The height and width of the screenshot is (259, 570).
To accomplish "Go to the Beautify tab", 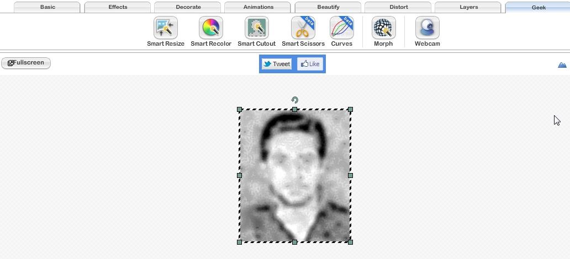I will coord(328,7).
